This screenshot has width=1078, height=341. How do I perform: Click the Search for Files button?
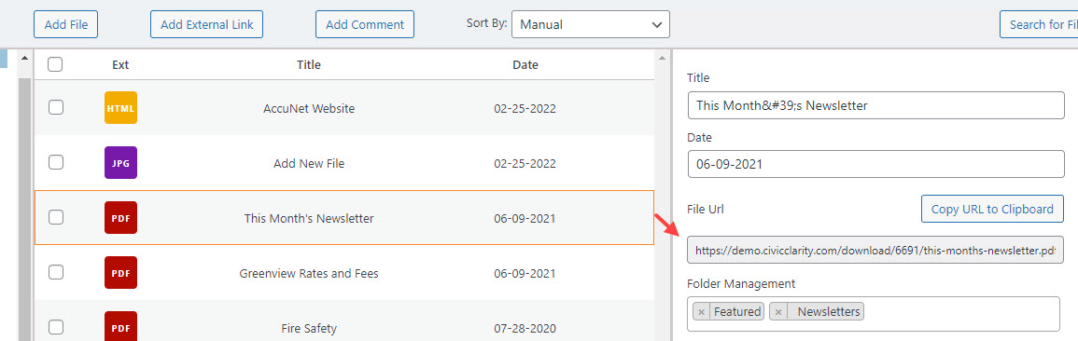click(1039, 25)
